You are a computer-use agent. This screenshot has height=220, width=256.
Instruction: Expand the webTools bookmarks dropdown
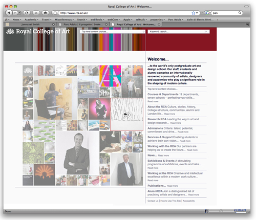[x=97, y=19]
